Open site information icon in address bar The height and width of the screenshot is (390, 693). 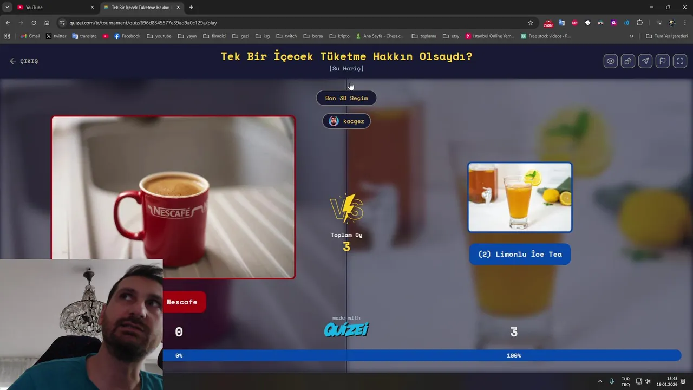[x=62, y=23]
